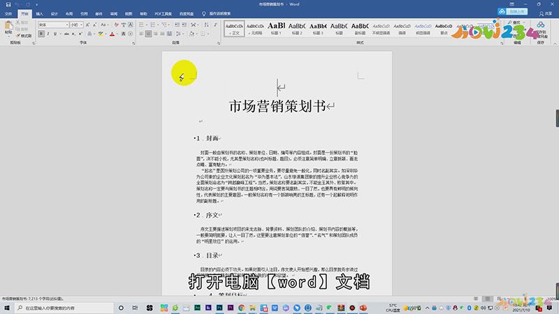This screenshot has width=559, height=314.
Task: Click the Windows taskbar search box
Action: (x=65, y=308)
